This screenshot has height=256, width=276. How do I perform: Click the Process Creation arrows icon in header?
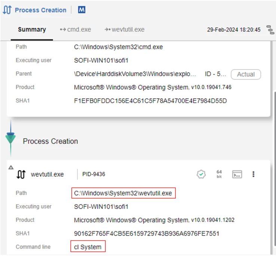(7, 10)
